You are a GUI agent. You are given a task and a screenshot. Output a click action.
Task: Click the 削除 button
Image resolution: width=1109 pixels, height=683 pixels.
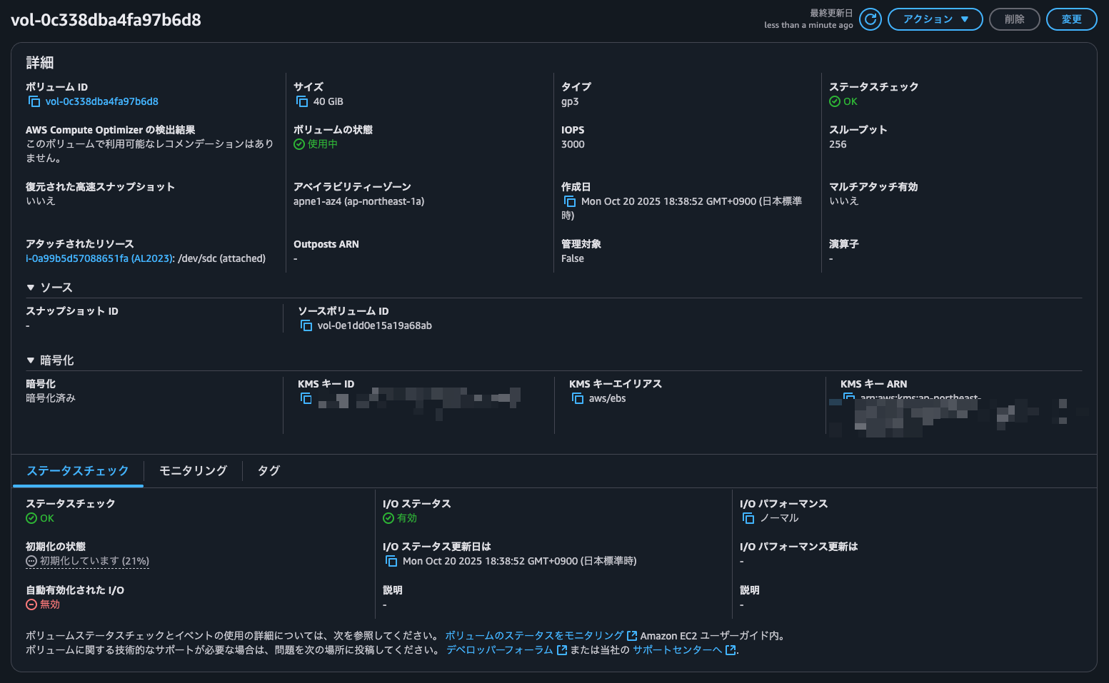[x=1015, y=19]
